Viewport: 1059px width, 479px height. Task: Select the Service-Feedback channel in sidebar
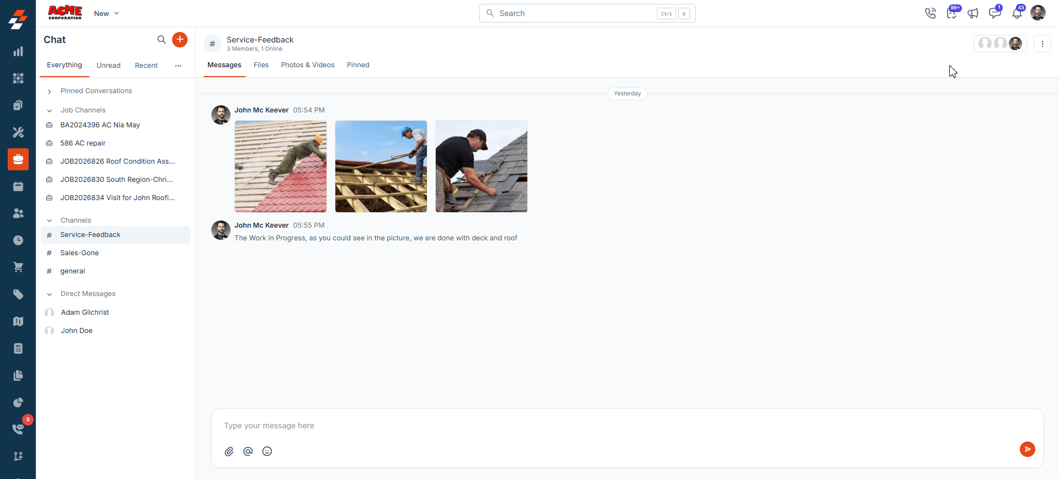(116, 235)
